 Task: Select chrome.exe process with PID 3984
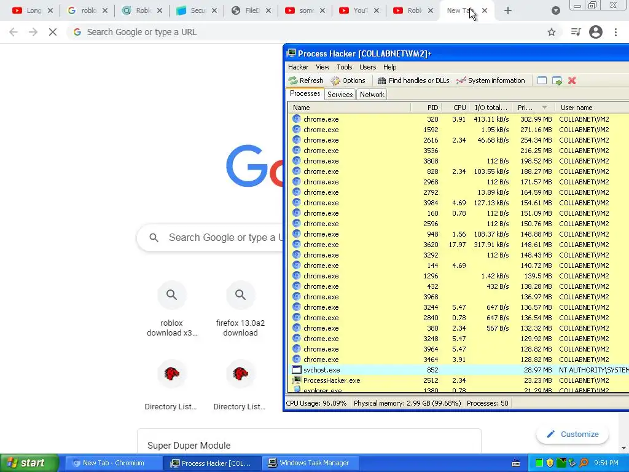[x=458, y=203]
